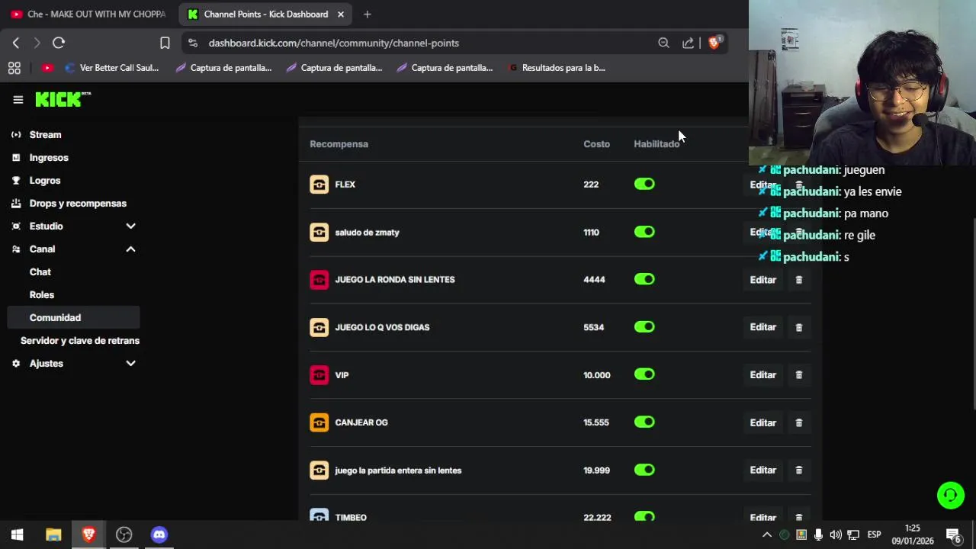
Task: Open Discord from the taskbar
Action: (159, 535)
